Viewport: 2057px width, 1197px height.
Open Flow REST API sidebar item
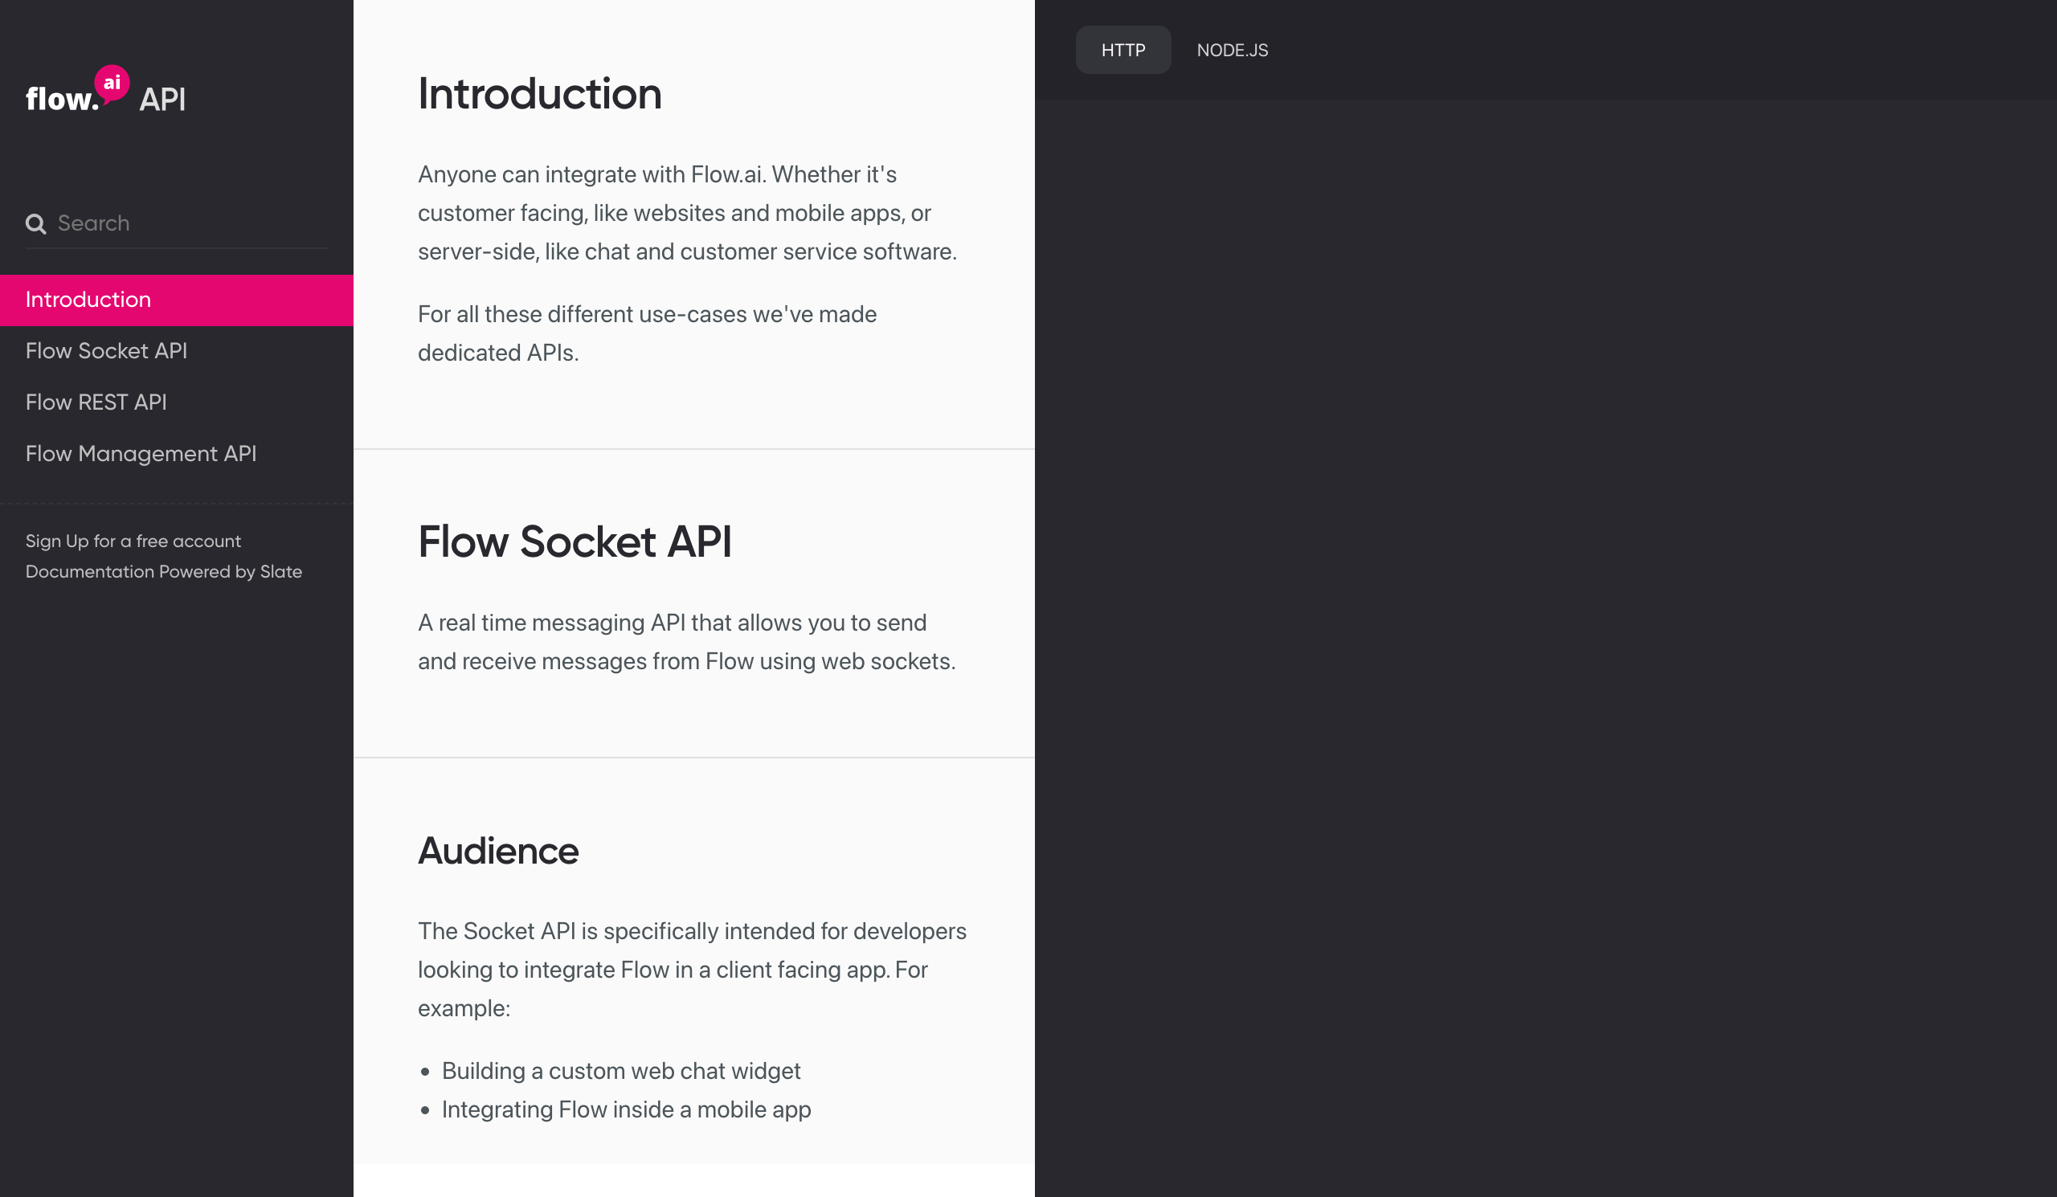176,403
